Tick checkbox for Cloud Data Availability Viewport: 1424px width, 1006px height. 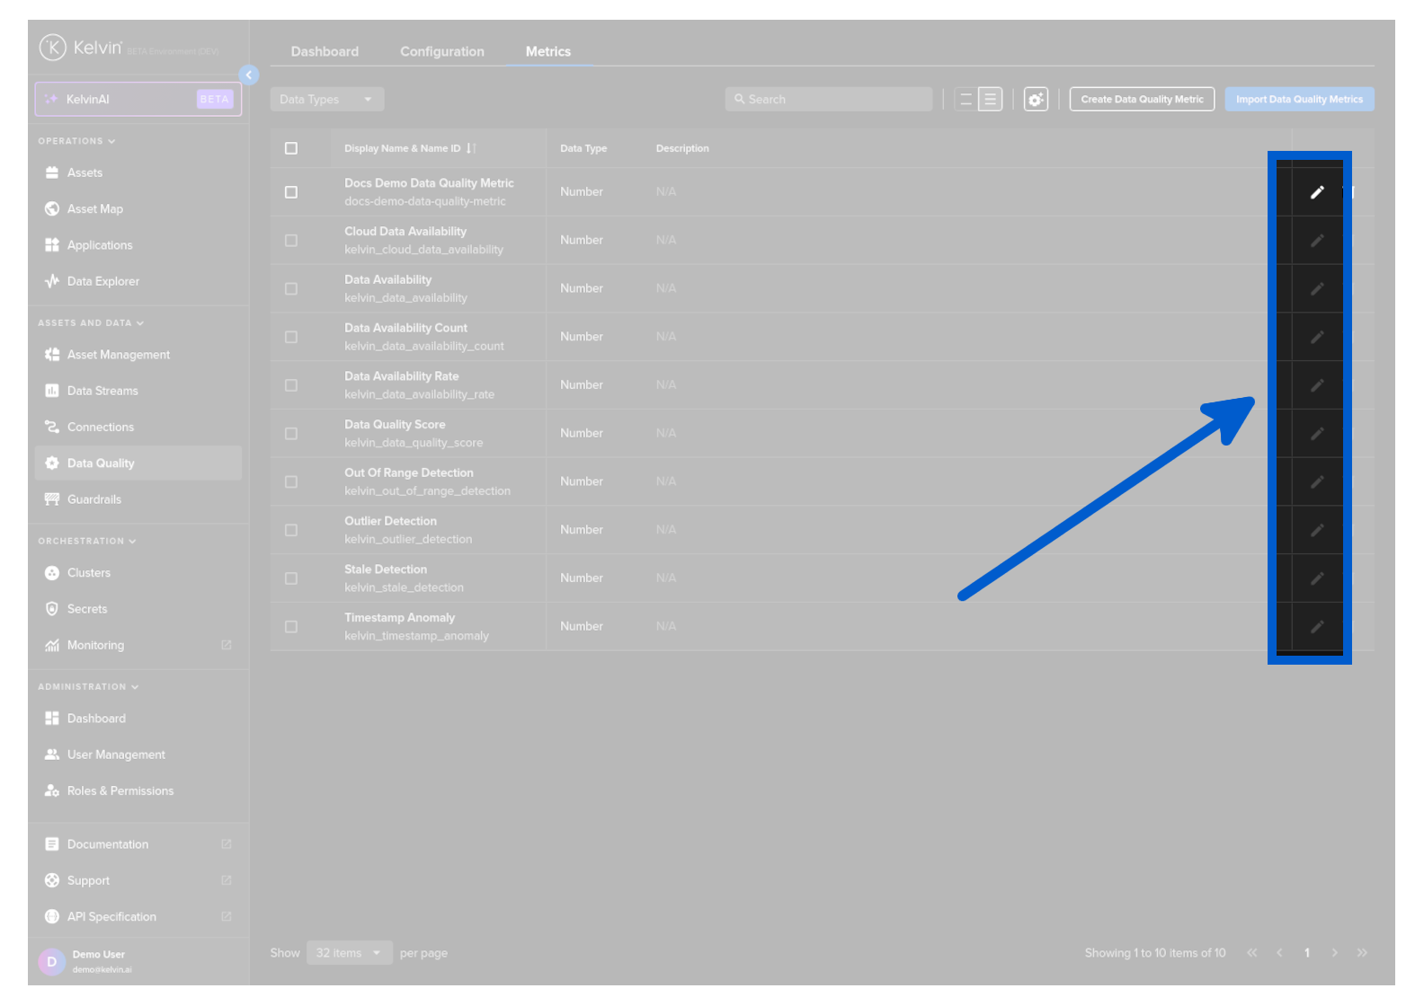coord(291,241)
